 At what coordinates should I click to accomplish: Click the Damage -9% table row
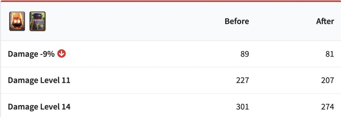(170, 54)
